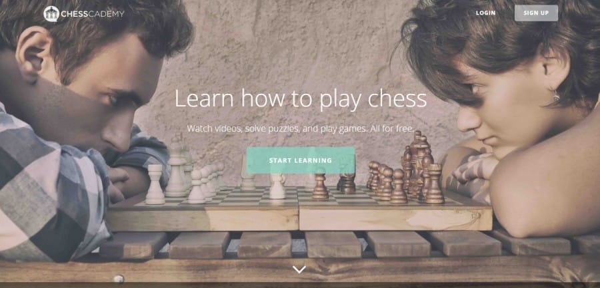Image resolution: width=600 pixels, height=288 pixels.
Task: Click the white rook on board's left edge
Action: pyautogui.click(x=155, y=184)
